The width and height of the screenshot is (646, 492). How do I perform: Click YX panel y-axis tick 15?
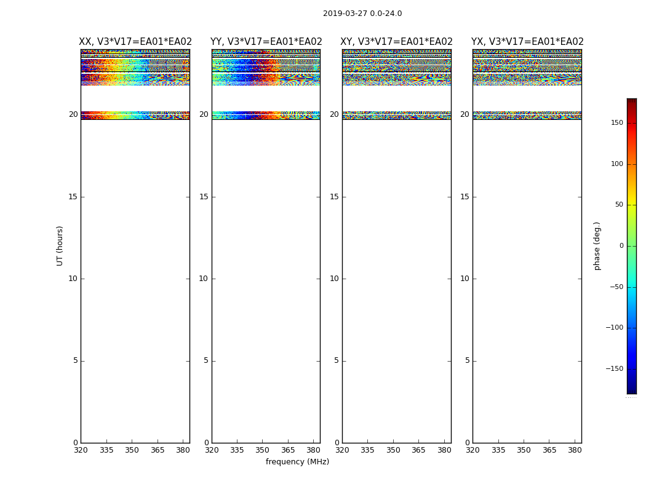click(465, 197)
